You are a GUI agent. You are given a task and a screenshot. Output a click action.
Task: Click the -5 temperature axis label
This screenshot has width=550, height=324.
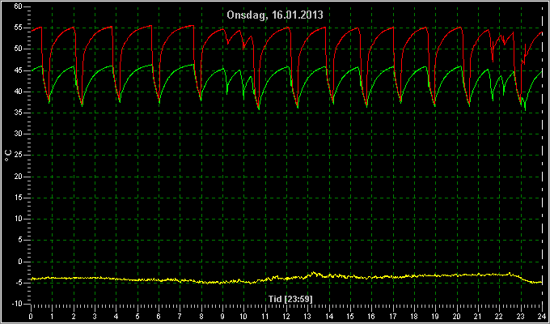click(18, 283)
